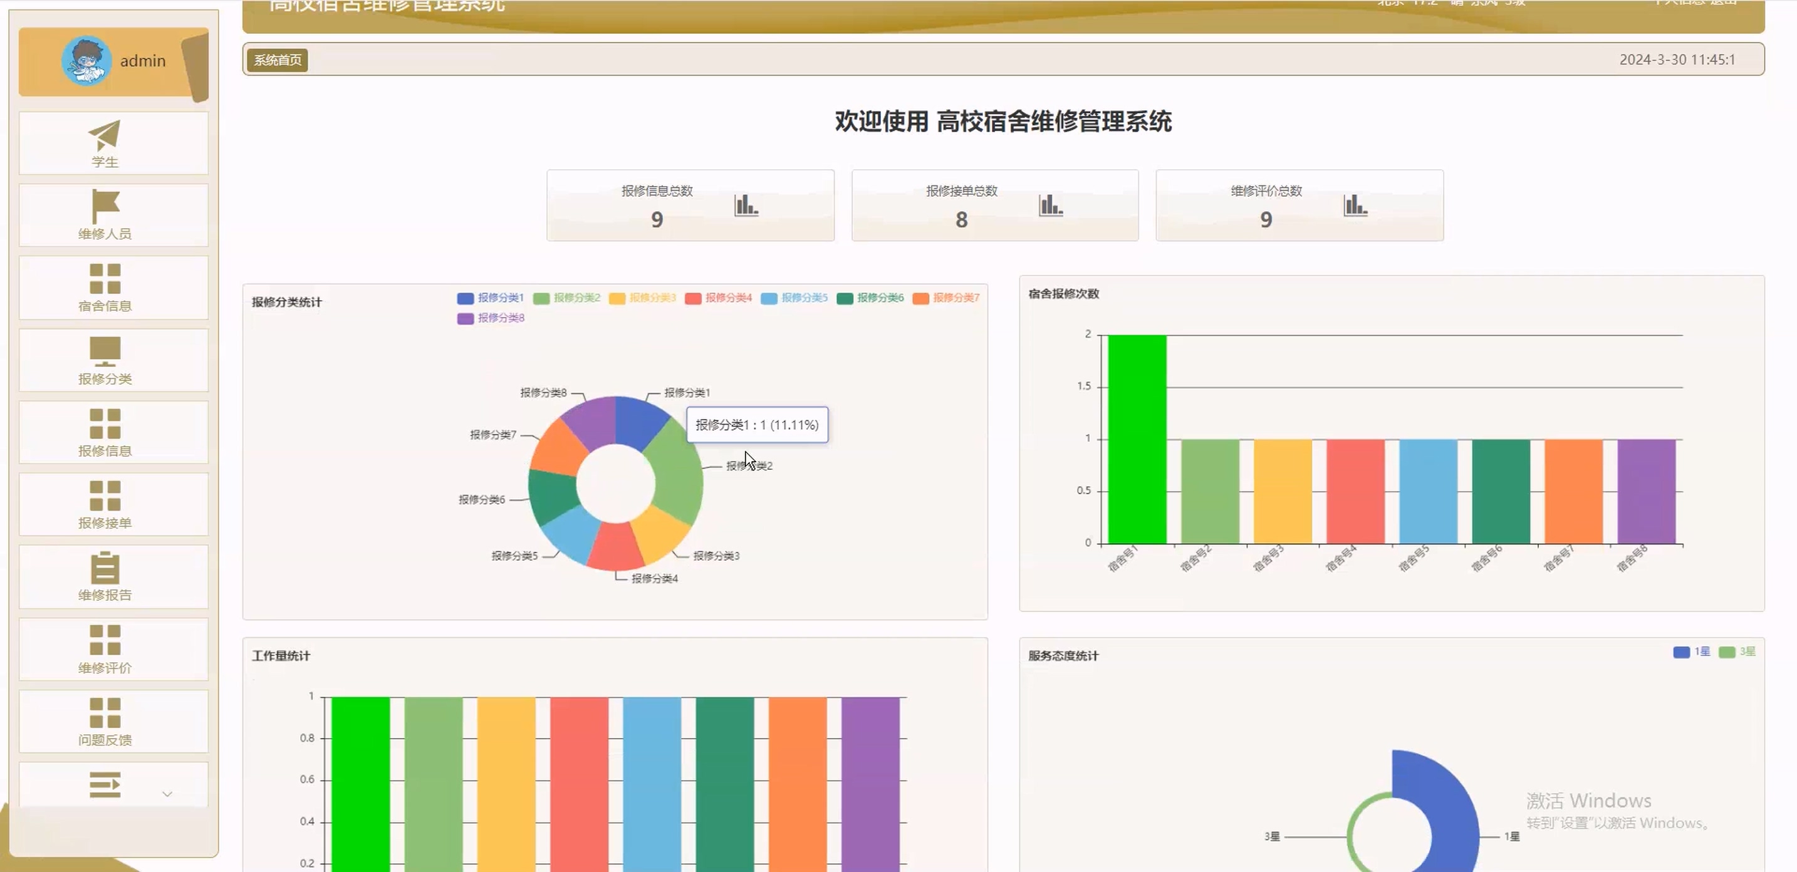
Task: Click the 工作量统计 chart title
Action: [281, 656]
